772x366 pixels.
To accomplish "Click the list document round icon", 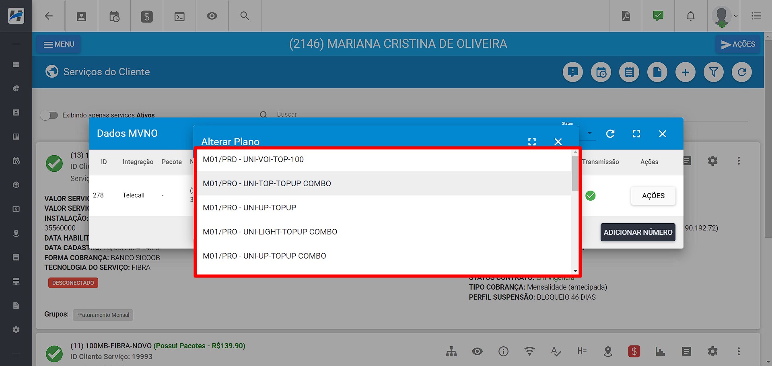I will pyautogui.click(x=629, y=72).
